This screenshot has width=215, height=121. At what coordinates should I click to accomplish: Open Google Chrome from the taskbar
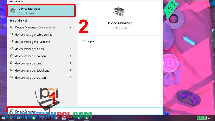coord(86,118)
